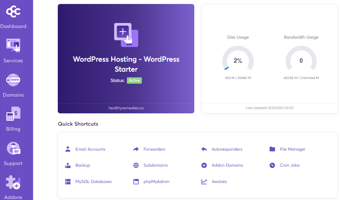
Task: Click the Disk Usage label
Action: point(238,37)
